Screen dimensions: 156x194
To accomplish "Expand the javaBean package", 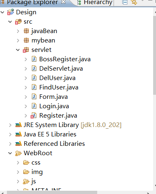I will (x=18, y=31).
